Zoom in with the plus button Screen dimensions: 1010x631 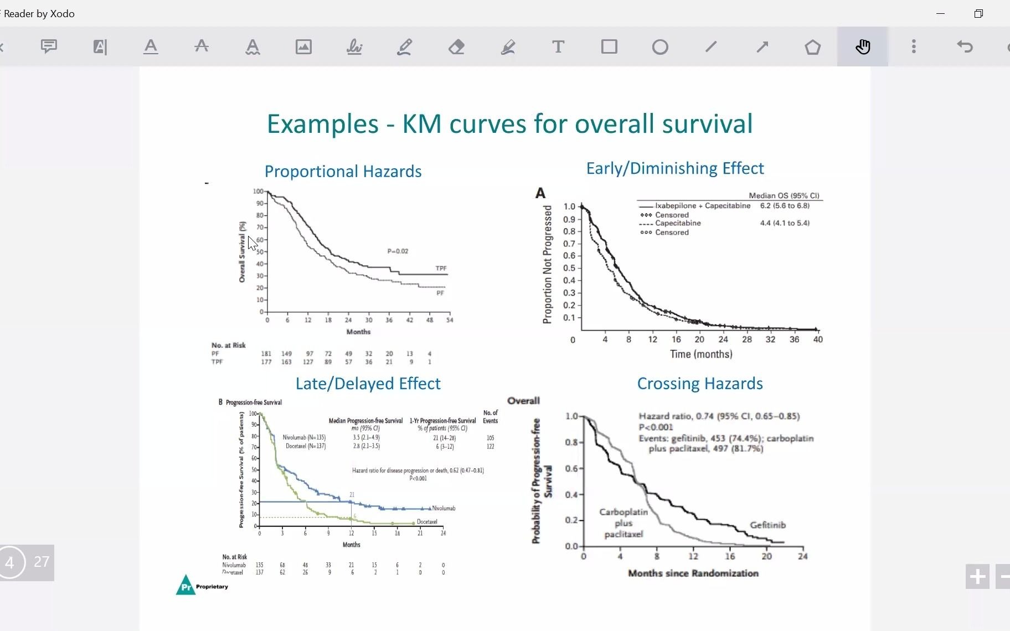pyautogui.click(x=977, y=577)
